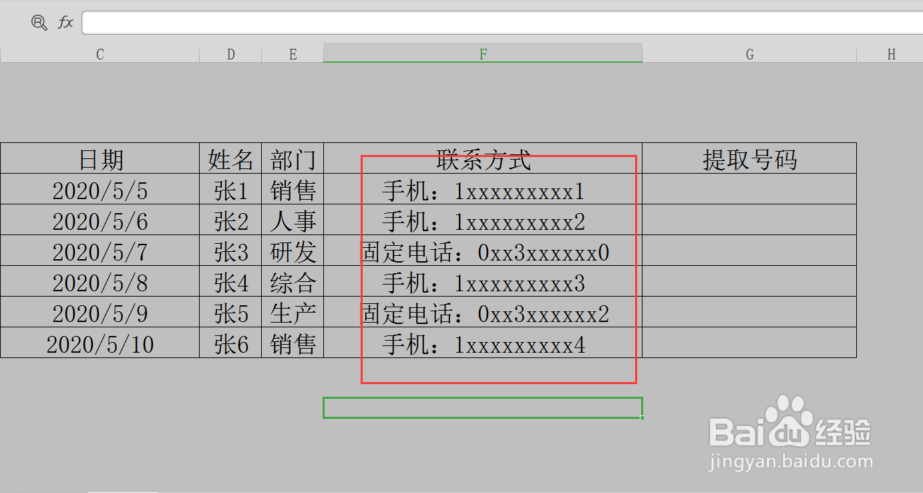Select column header E
Image resolution: width=923 pixels, height=493 pixels.
[292, 53]
